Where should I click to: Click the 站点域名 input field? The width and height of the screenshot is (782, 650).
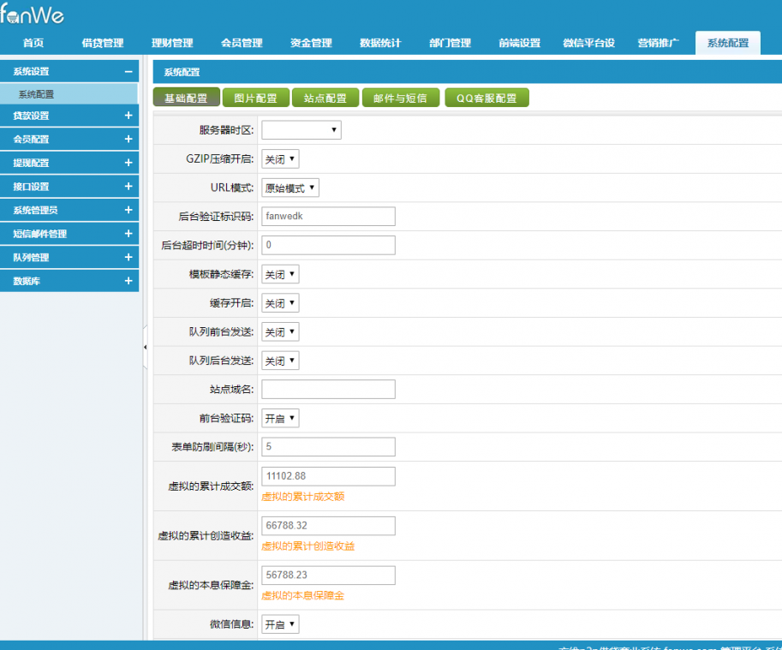[328, 390]
